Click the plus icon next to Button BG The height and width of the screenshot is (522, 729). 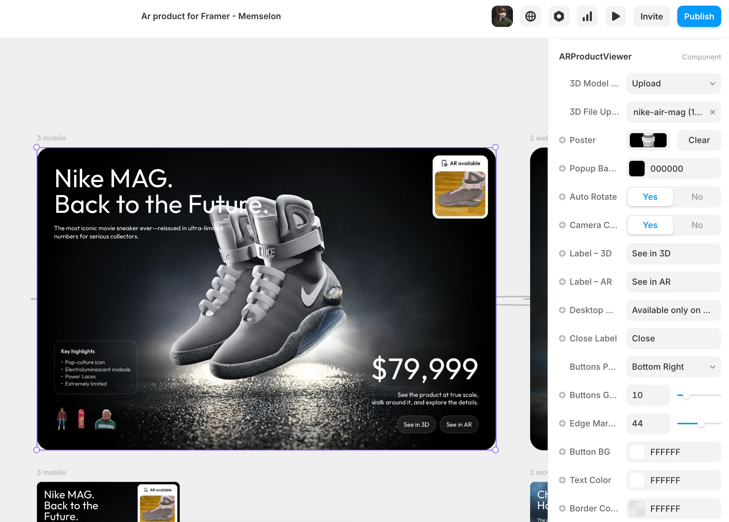(562, 452)
